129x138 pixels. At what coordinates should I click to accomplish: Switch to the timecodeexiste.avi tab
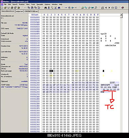pos(8,11)
